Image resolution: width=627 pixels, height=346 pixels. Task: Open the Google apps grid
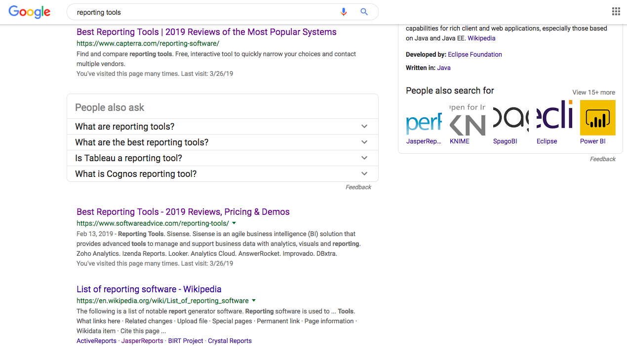pos(616,12)
